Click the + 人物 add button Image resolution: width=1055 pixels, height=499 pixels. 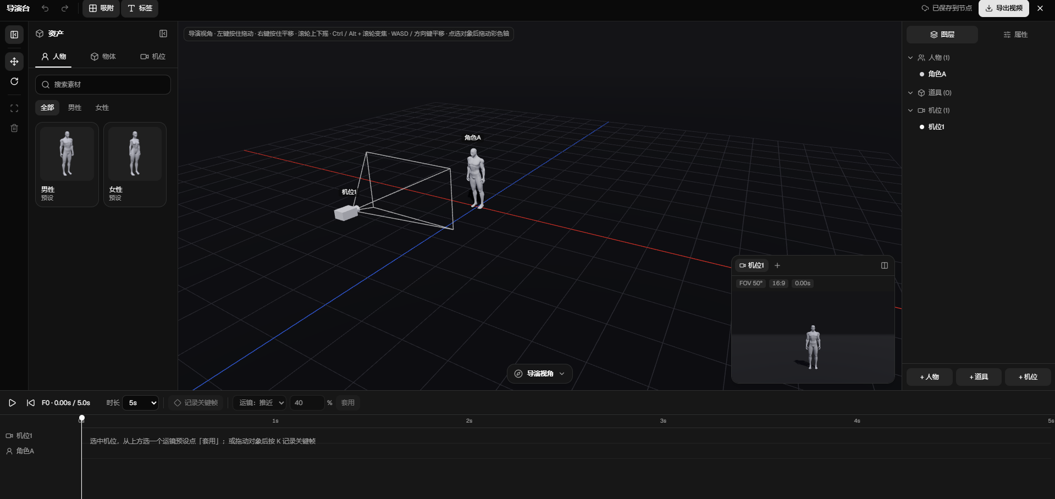click(929, 377)
